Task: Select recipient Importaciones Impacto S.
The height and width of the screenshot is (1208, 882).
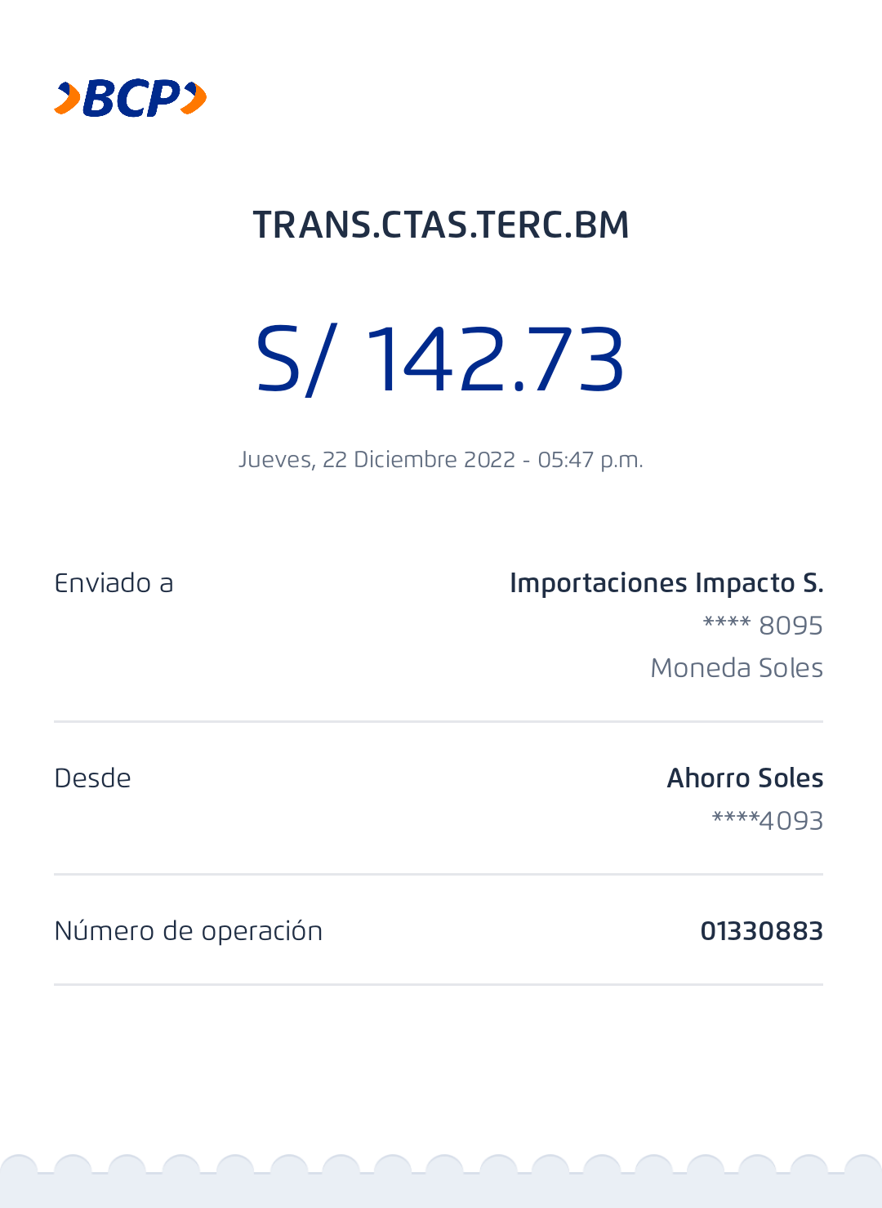Action: pyautogui.click(x=666, y=583)
